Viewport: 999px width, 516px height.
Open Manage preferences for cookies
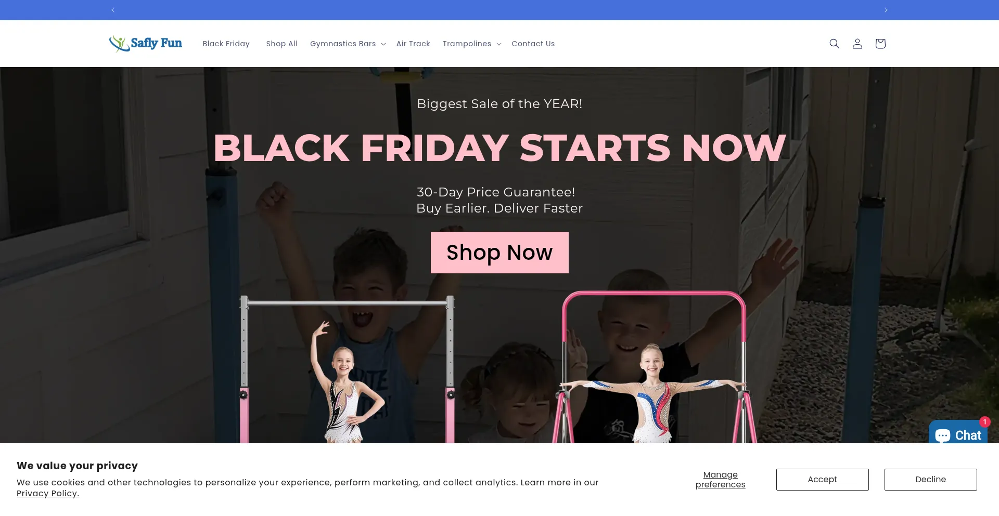click(720, 480)
